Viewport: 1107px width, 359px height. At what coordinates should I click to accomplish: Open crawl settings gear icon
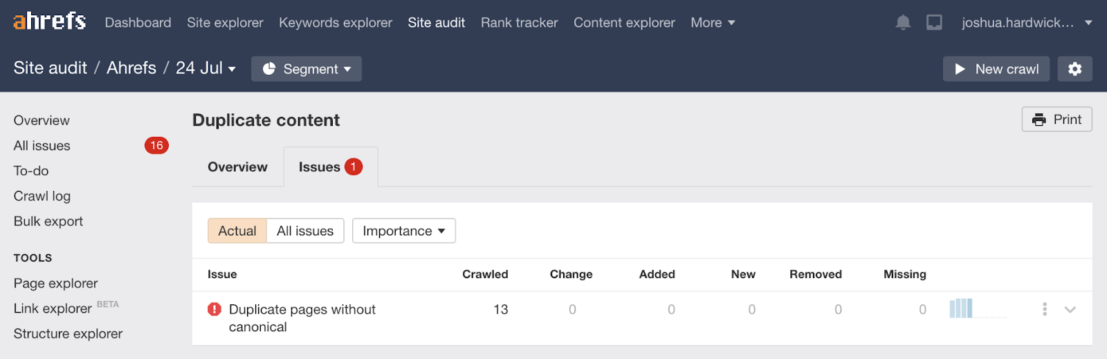(x=1074, y=68)
